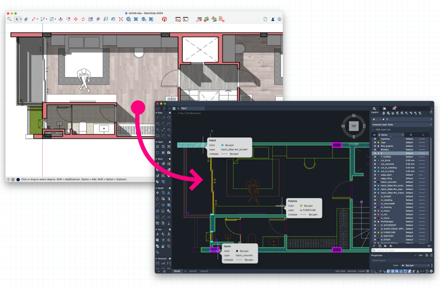The height and width of the screenshot is (290, 440).
Task: Switch to the Layout2 tab in AutoCAD
Action: click(x=204, y=271)
